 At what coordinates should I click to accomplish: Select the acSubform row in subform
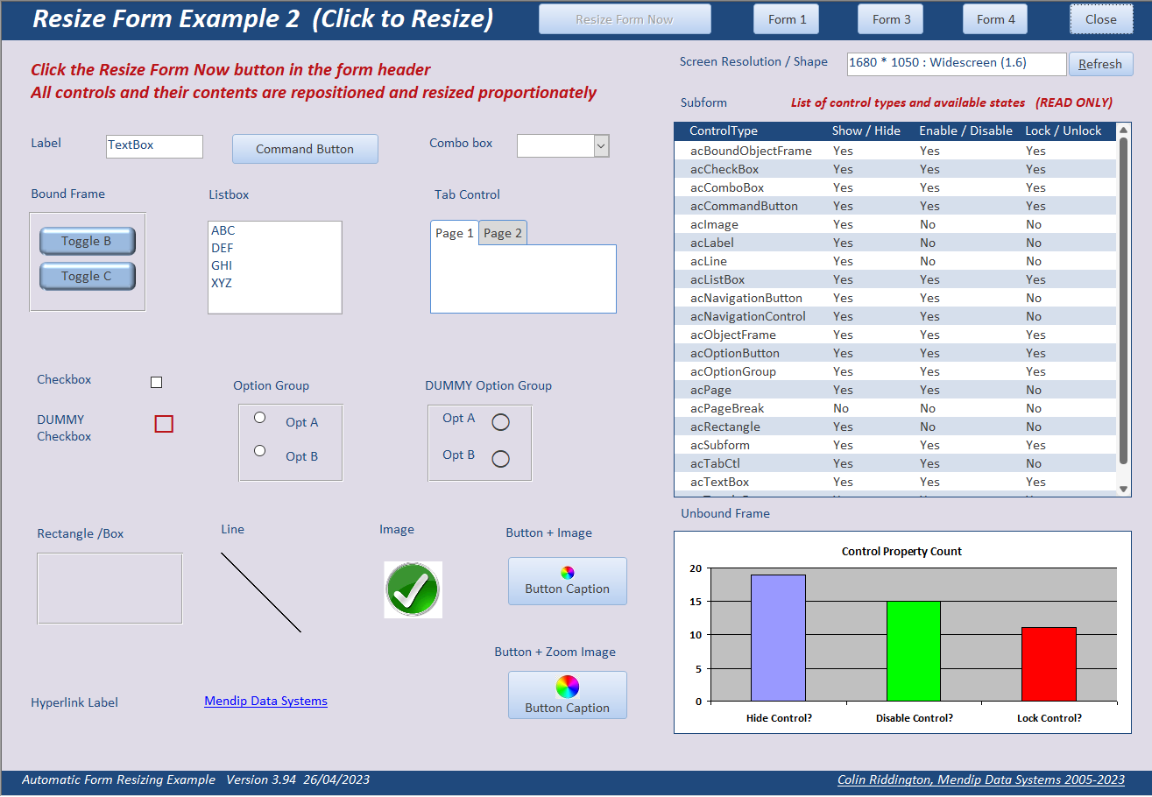coord(895,445)
